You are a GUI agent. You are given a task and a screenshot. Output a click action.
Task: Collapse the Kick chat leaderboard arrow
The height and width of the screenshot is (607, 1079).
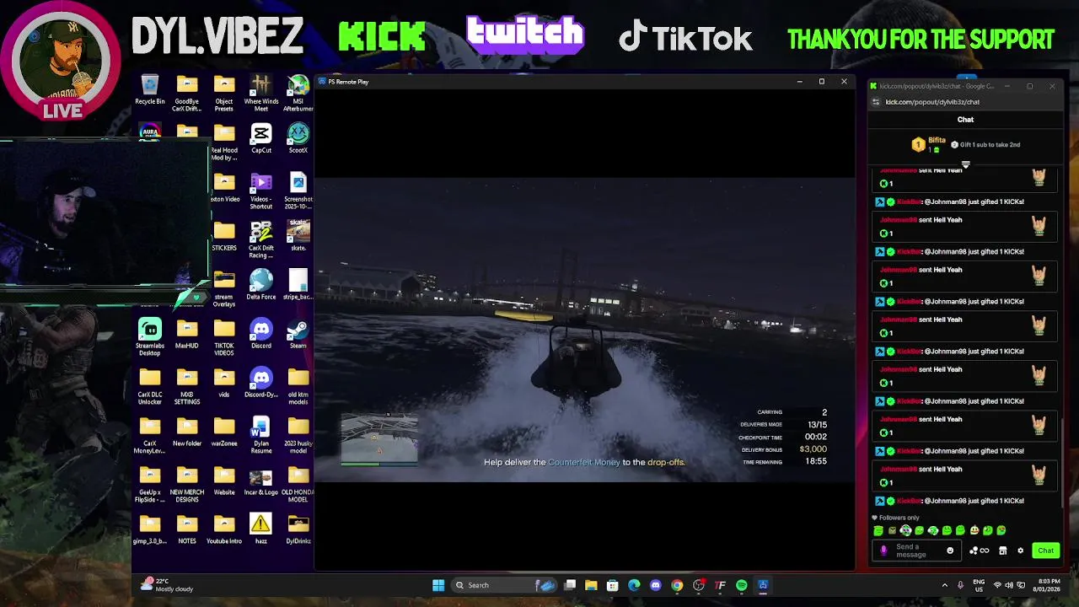(x=966, y=164)
